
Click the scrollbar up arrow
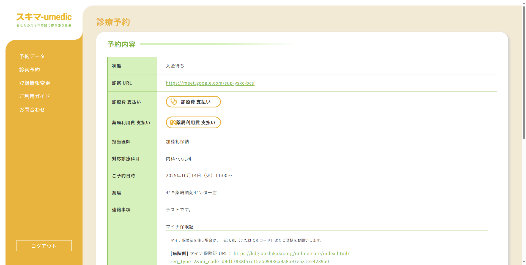point(524,3)
